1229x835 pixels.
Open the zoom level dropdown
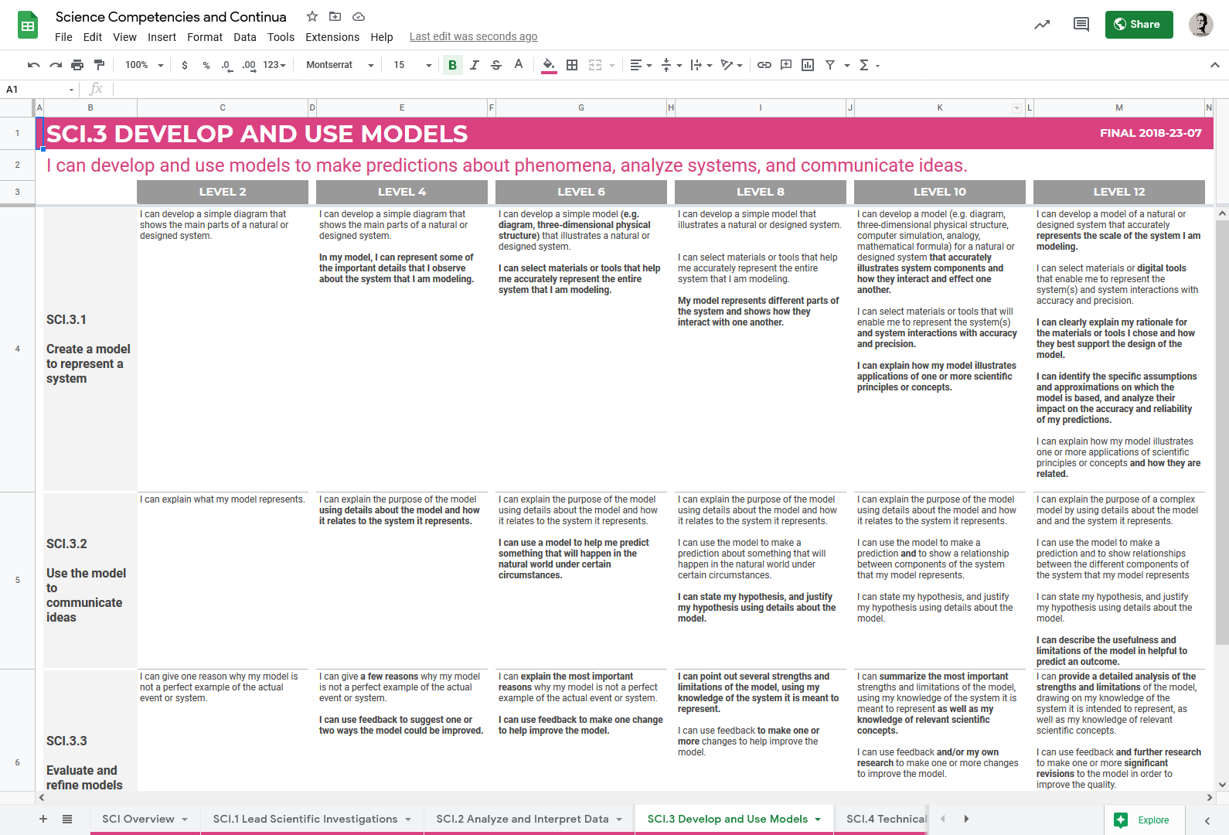pos(144,65)
